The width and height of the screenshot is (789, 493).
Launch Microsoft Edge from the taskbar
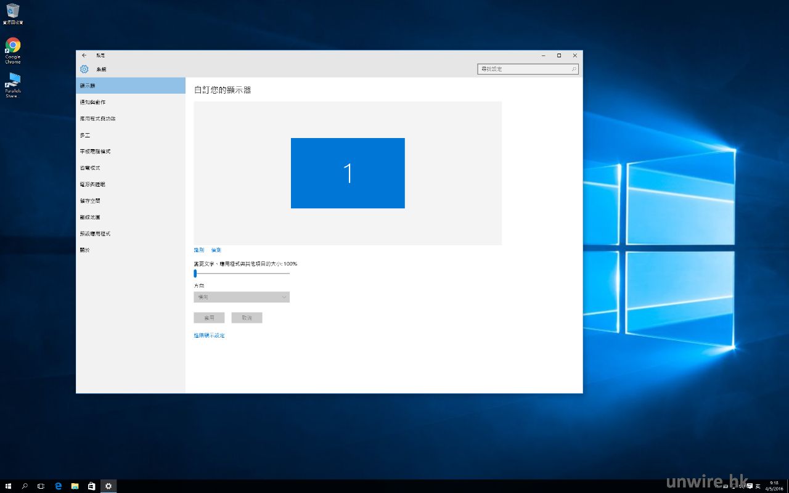point(59,486)
